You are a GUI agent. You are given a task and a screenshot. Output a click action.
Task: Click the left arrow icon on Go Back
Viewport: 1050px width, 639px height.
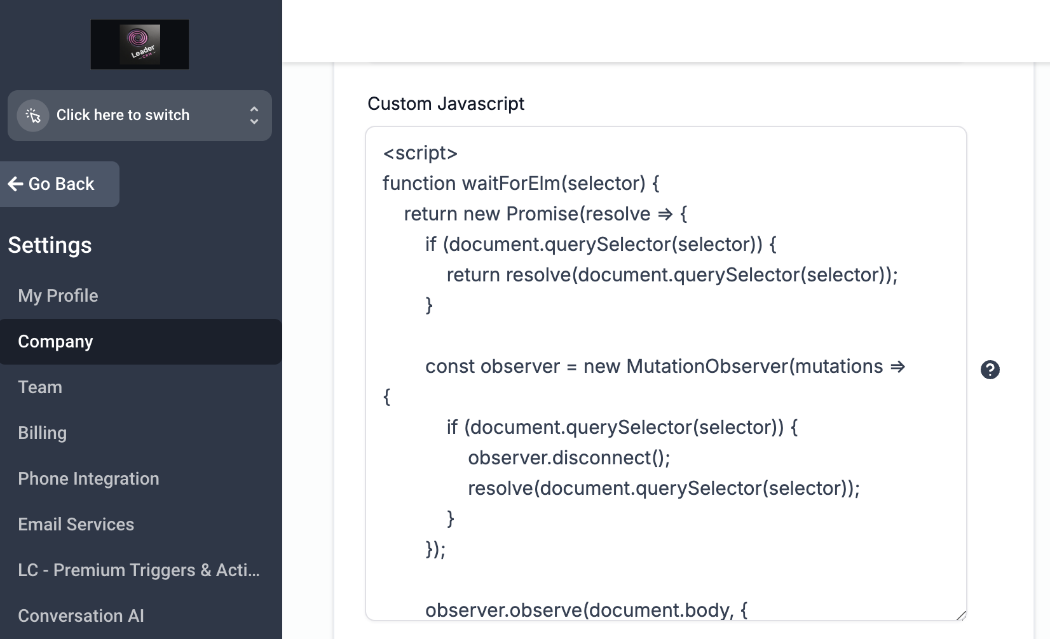pyautogui.click(x=15, y=184)
